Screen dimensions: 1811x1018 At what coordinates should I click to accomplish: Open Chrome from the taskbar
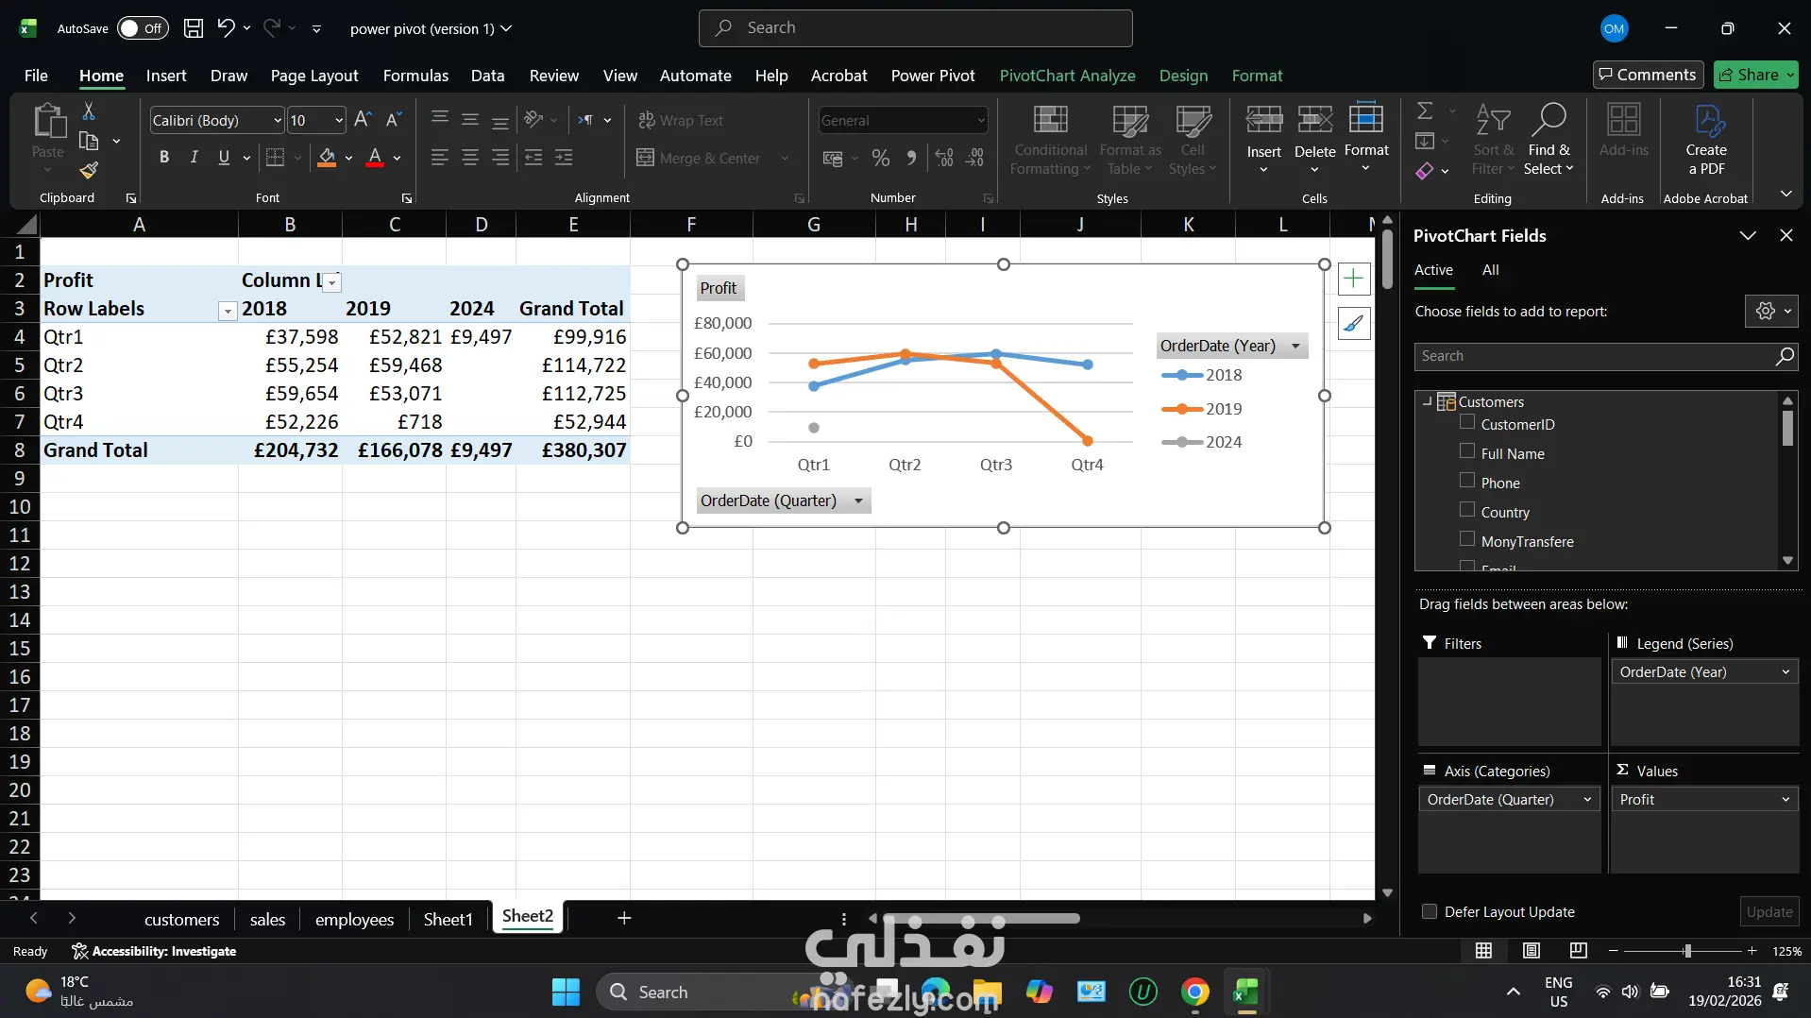tap(1194, 992)
